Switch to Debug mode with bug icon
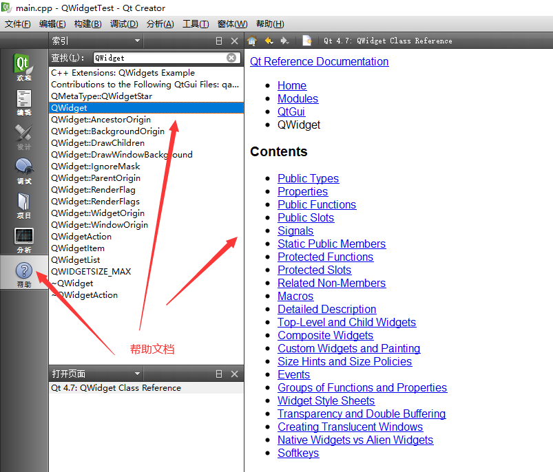Image resolution: width=553 pixels, height=472 pixels. [23, 171]
